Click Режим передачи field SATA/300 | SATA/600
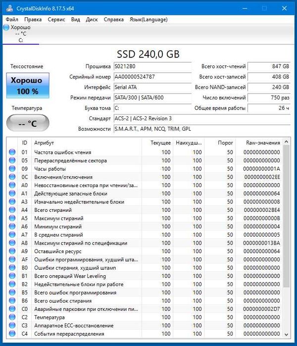 click(x=152, y=98)
